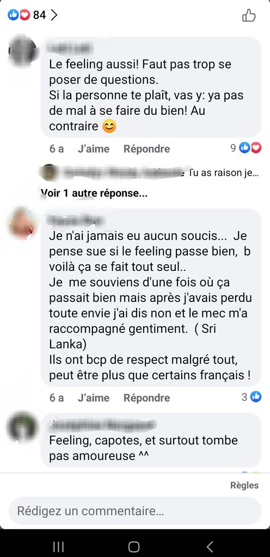
Task: Open second commenter's blurred profile picture
Action: pos(22,223)
